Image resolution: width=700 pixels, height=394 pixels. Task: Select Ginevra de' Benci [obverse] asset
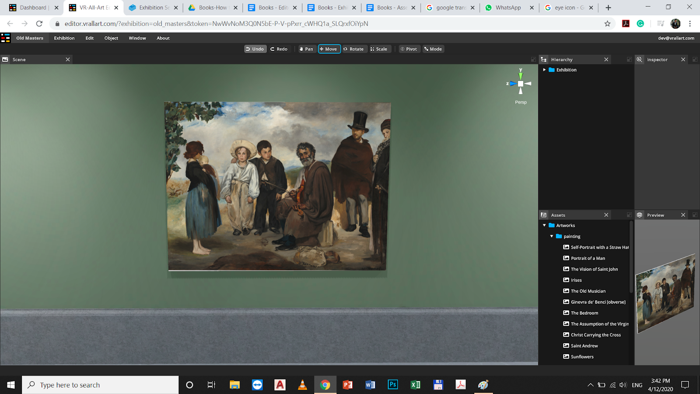click(x=595, y=302)
